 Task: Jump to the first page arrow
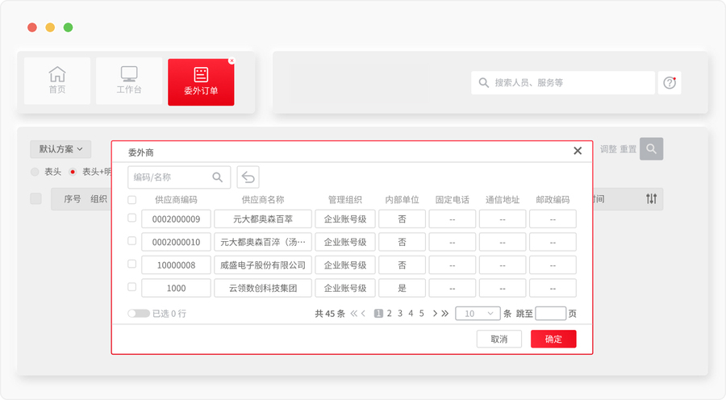coord(353,314)
